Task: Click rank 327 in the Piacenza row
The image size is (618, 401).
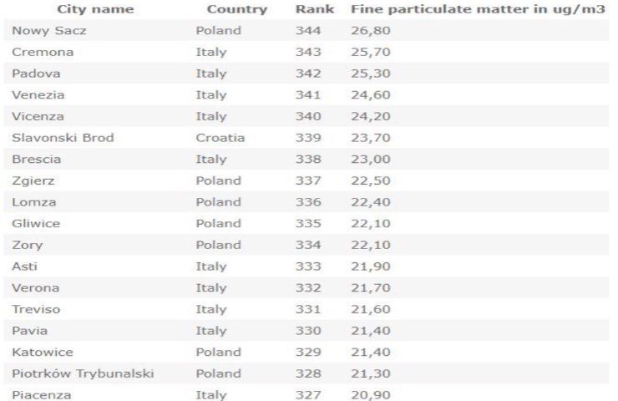Action: coord(307,395)
